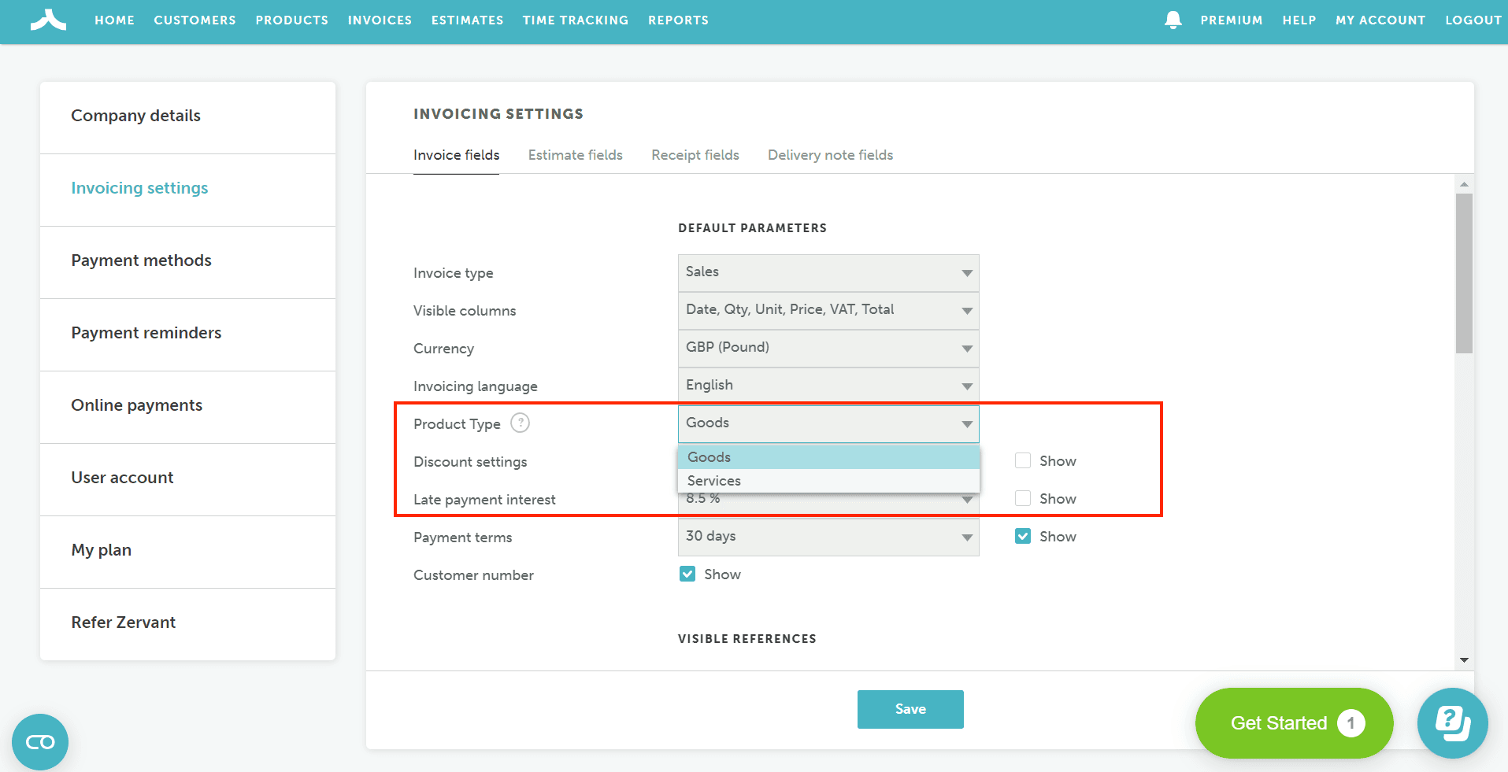The height and width of the screenshot is (772, 1508).
Task: Click the scrollbar up arrow
Action: click(x=1464, y=184)
